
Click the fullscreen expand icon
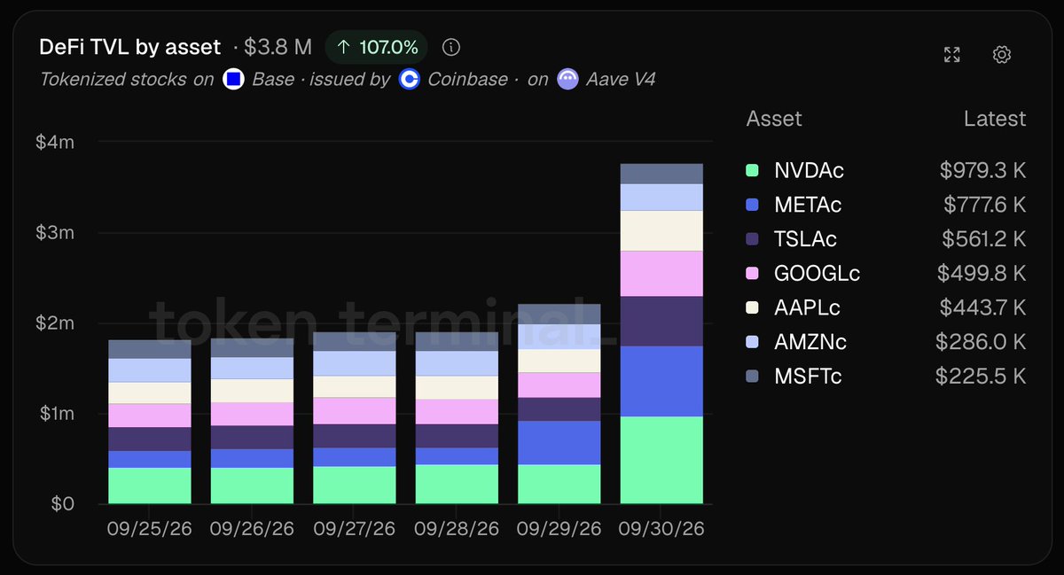click(x=951, y=55)
